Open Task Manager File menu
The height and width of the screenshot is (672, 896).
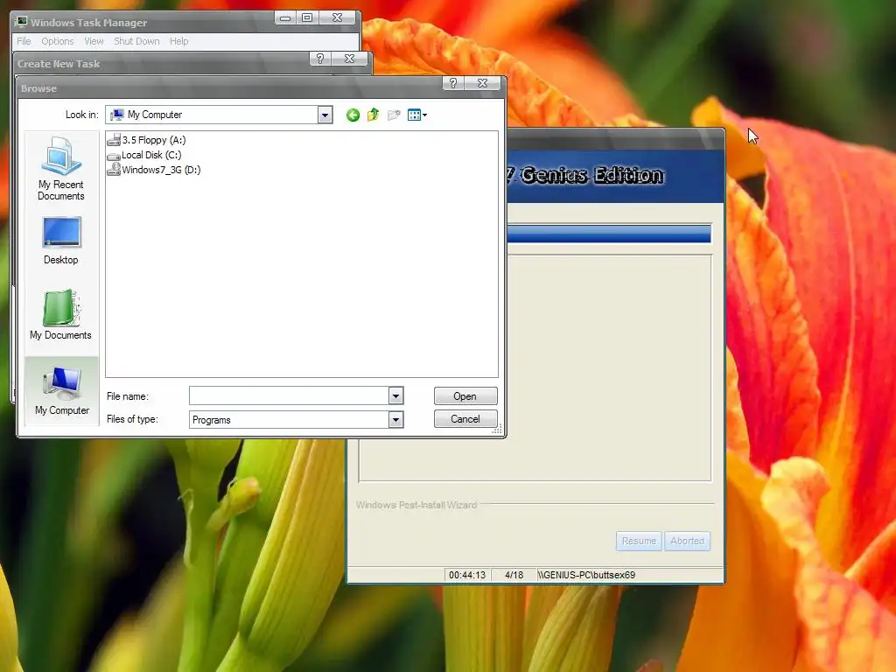(24, 41)
